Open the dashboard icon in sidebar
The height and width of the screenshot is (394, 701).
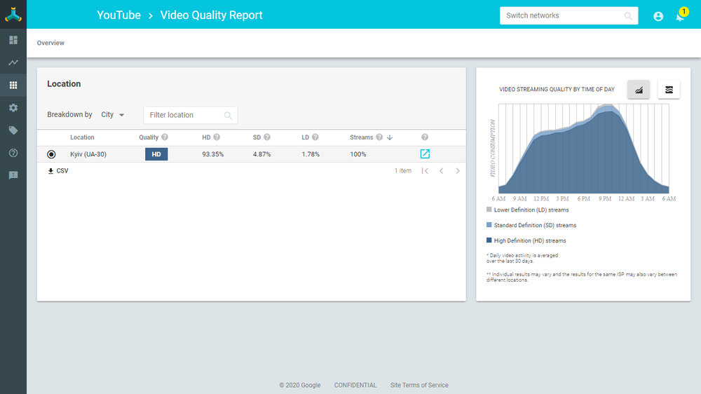(13, 40)
